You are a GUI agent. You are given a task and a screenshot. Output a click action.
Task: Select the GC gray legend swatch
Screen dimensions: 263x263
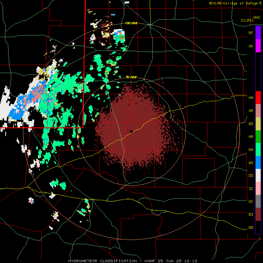[x=258, y=201]
